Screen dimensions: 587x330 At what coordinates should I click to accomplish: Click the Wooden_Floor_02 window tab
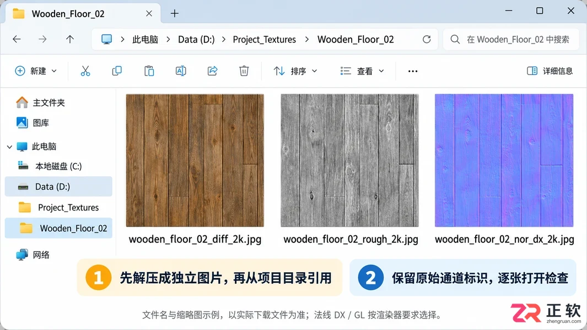tap(83, 13)
